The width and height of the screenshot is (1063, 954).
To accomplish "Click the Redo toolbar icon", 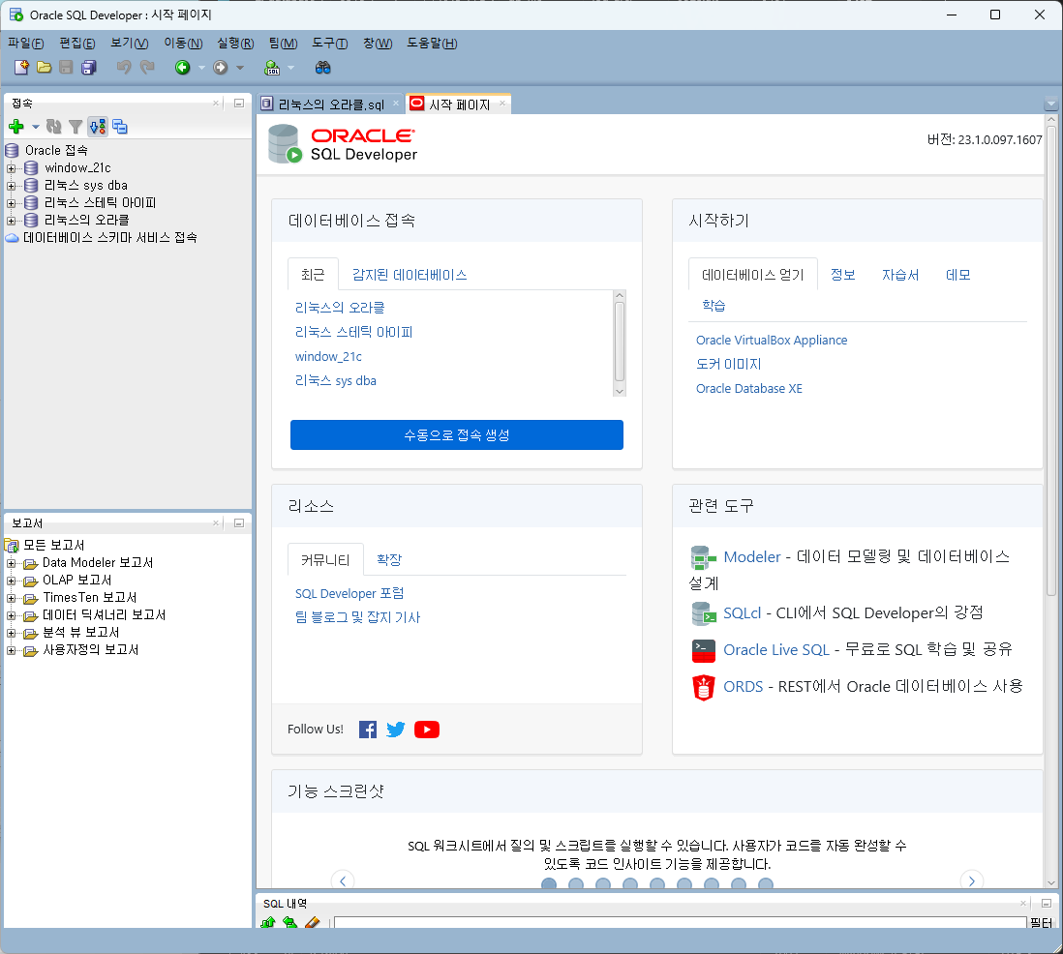I will pyautogui.click(x=146, y=67).
